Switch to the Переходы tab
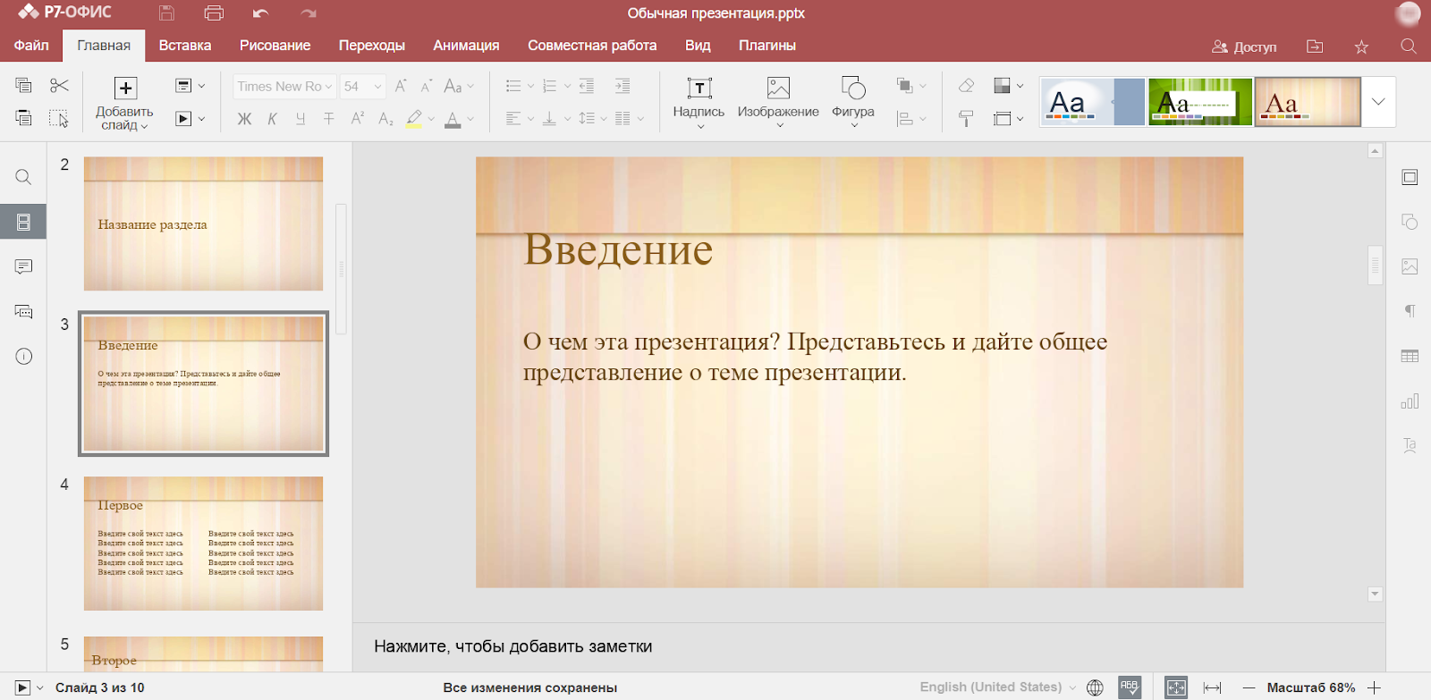This screenshot has height=700, width=1431. click(x=372, y=46)
